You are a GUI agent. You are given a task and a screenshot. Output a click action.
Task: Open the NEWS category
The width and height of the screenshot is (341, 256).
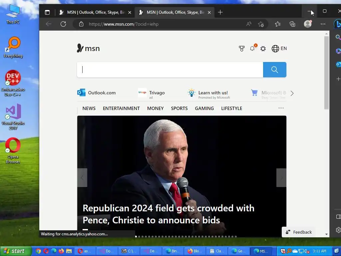click(89, 108)
